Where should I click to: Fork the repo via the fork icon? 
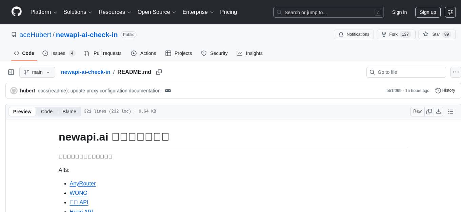(x=384, y=34)
